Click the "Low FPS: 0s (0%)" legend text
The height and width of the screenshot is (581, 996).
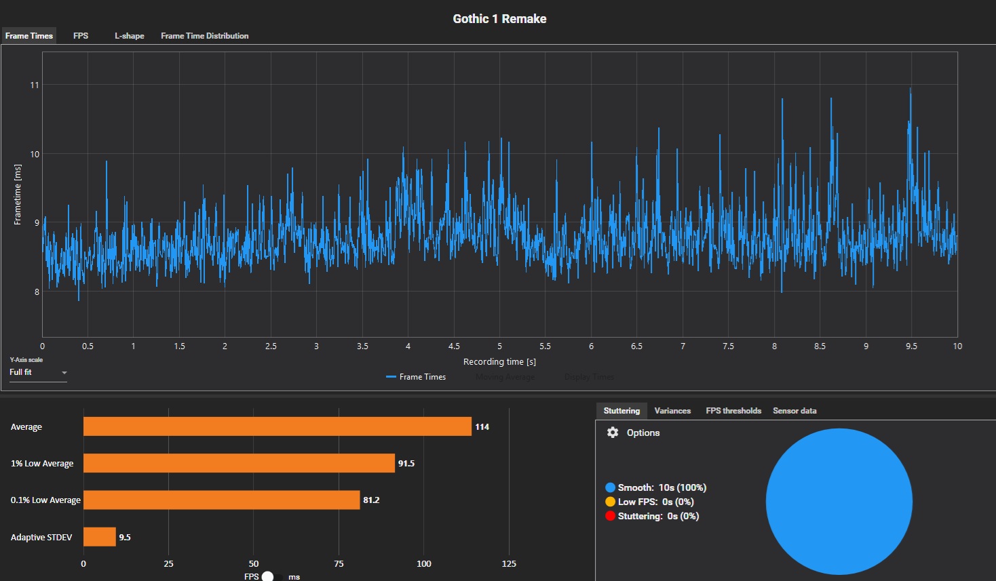point(656,502)
